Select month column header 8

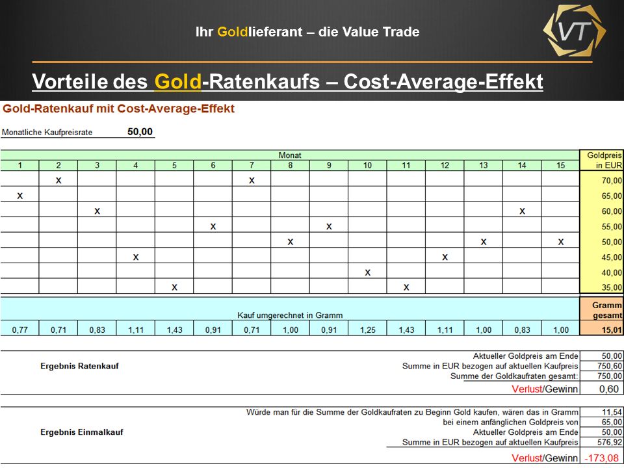click(290, 165)
